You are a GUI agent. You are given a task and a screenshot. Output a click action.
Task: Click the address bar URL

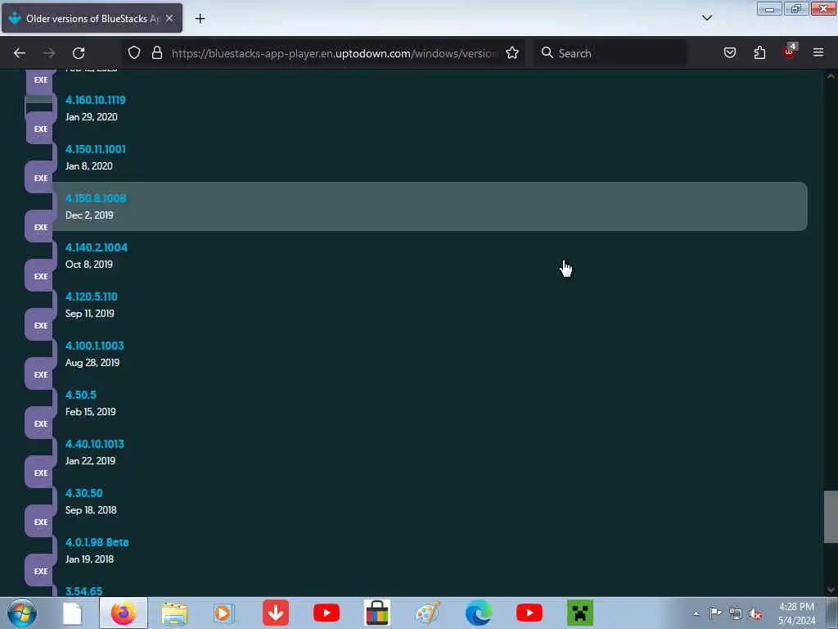335,53
